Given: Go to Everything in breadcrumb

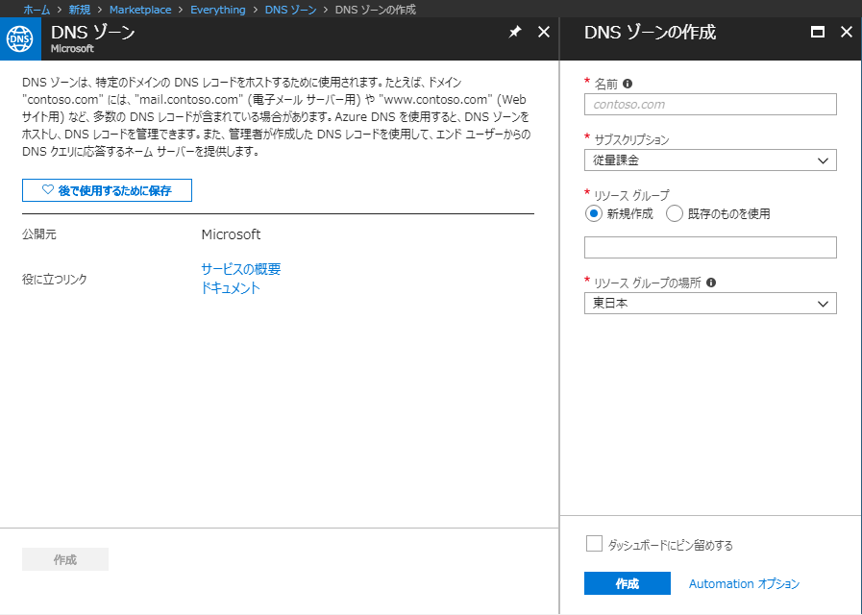Looking at the screenshot, I should click(218, 10).
